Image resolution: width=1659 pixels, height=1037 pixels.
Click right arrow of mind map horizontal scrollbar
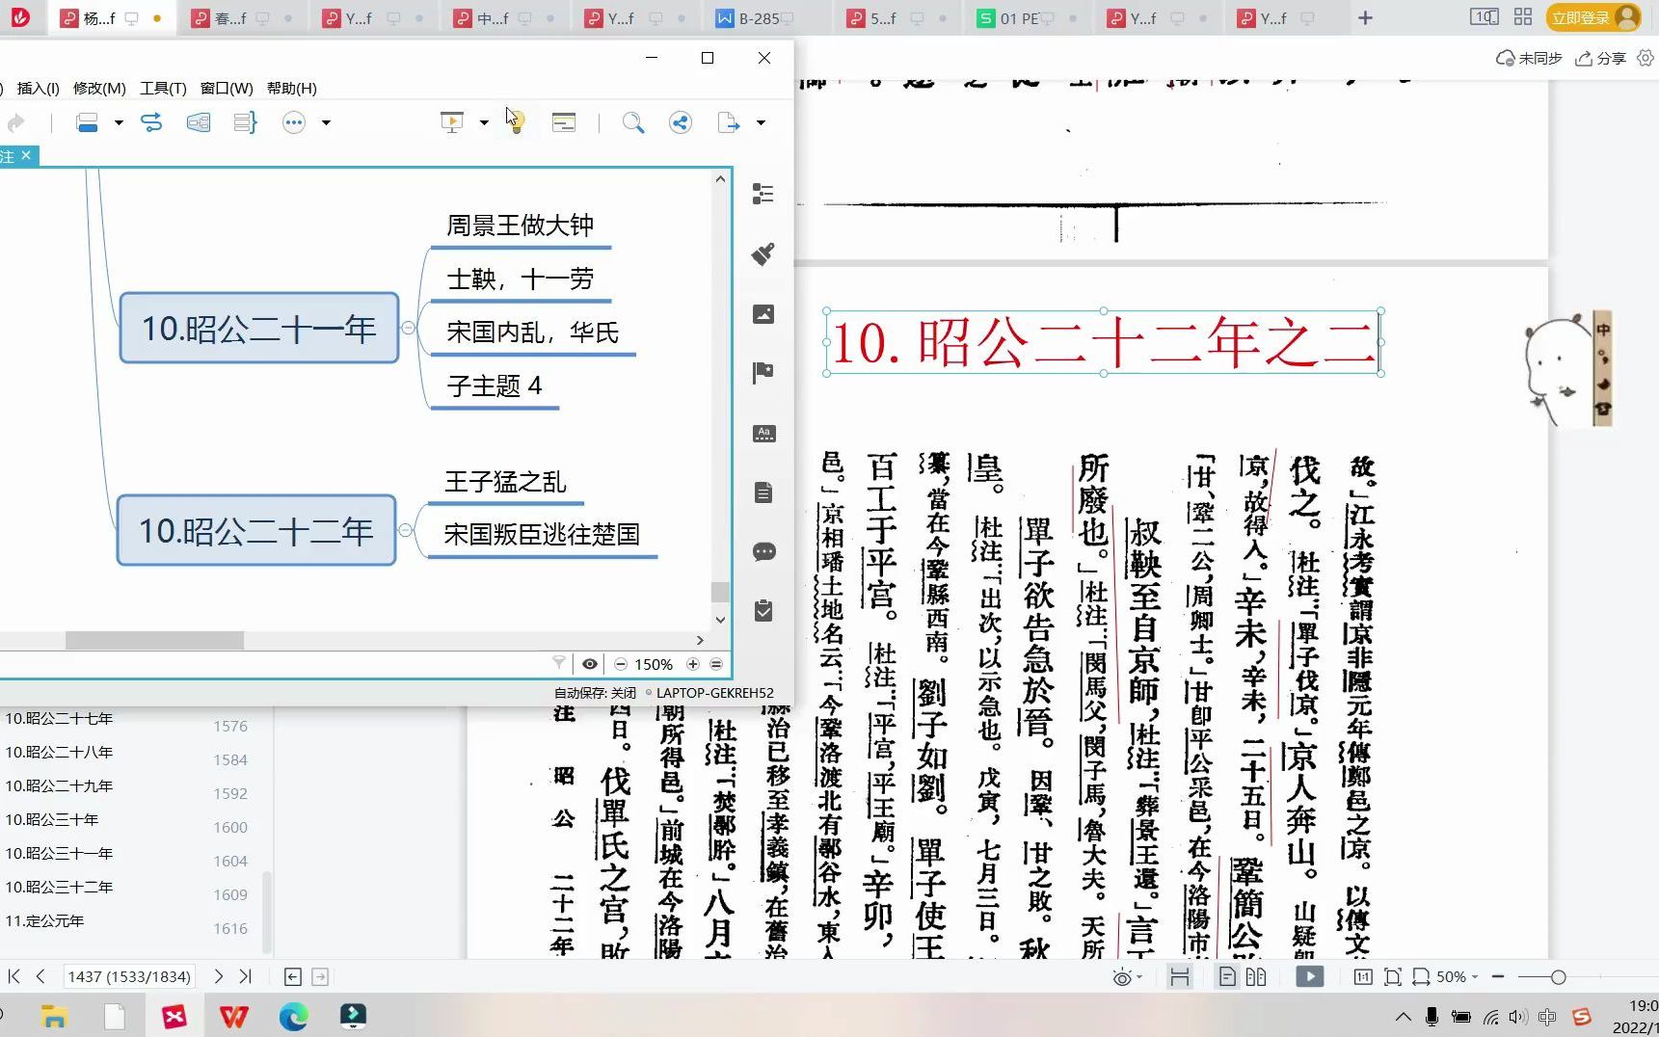click(700, 640)
